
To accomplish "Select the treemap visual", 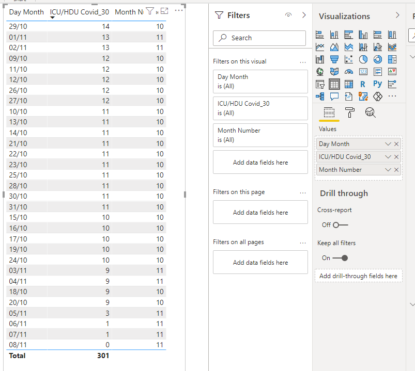I will click(392, 59).
